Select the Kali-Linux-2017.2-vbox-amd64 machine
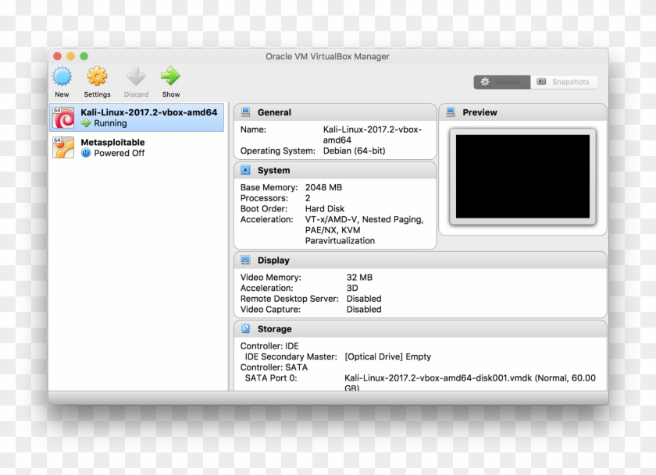Viewport: 656px width, 475px height. [x=137, y=118]
